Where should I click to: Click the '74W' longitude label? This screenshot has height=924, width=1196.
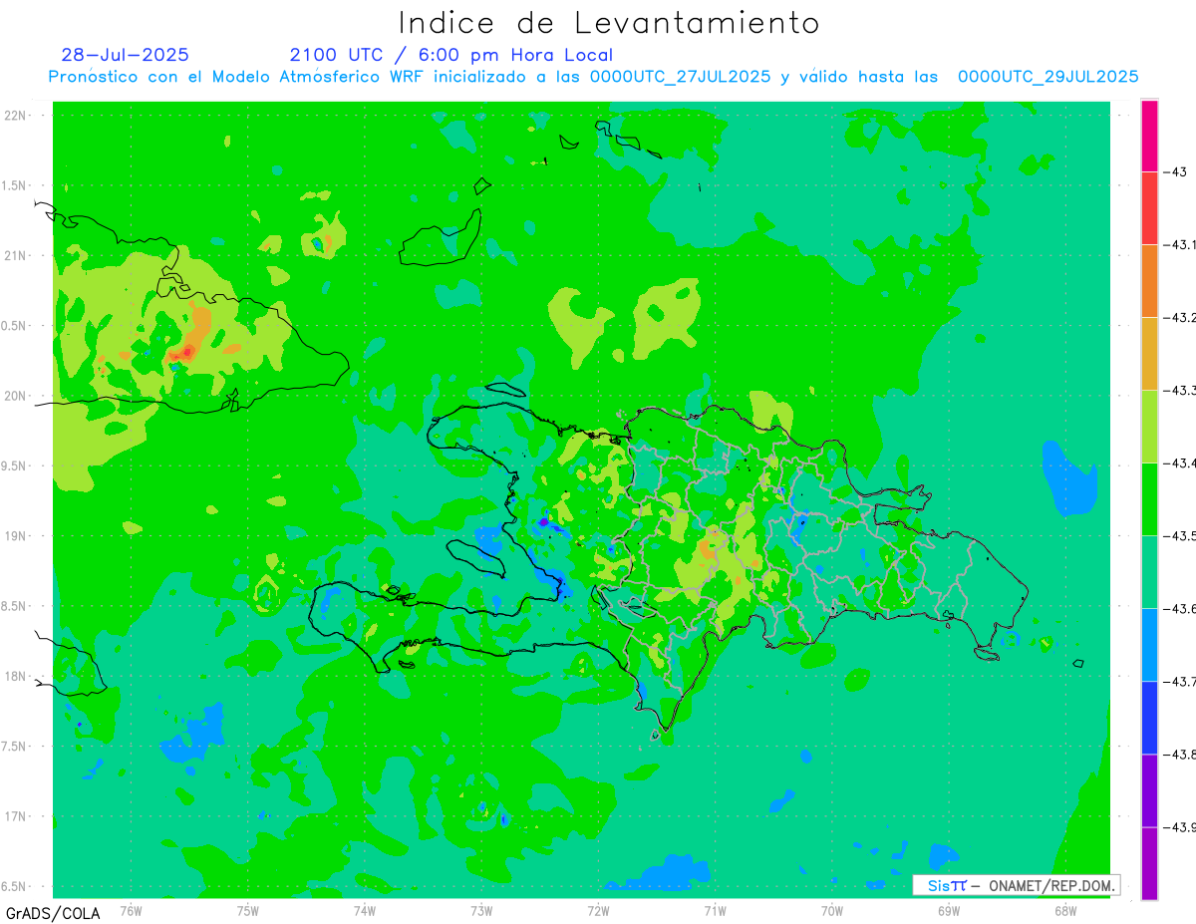point(365,910)
